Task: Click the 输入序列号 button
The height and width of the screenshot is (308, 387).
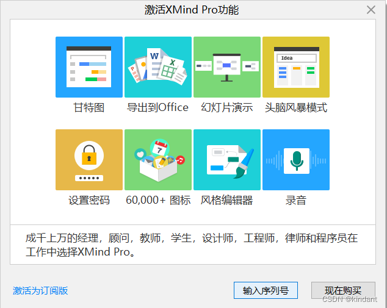Action: 266,290
